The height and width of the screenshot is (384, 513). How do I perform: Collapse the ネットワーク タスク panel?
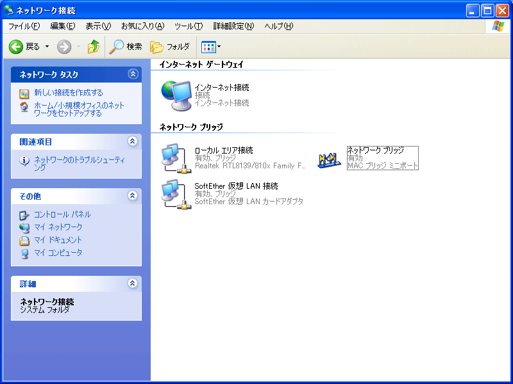(x=133, y=74)
